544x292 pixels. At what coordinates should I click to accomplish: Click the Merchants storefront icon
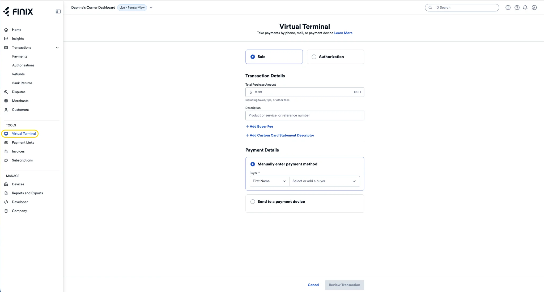tap(6, 101)
